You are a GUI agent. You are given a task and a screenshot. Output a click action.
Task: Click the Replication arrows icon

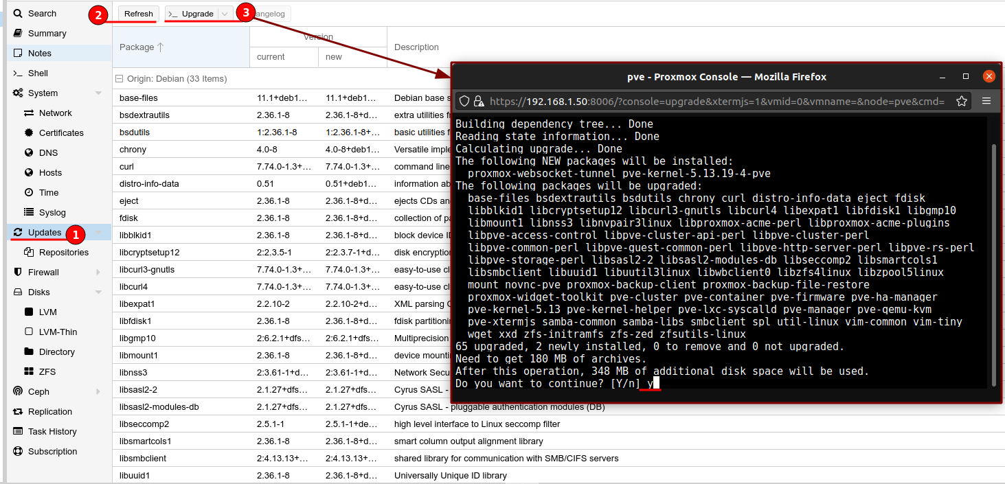click(18, 412)
